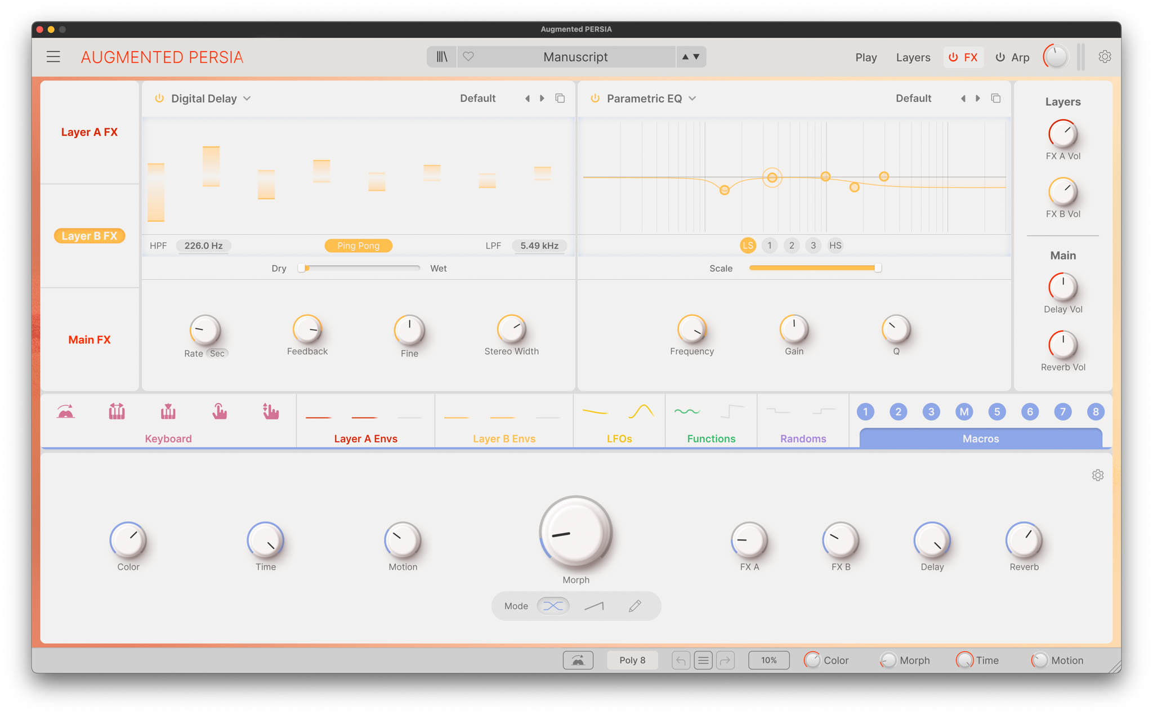Select the pencil icon in Morph Mode

634,606
